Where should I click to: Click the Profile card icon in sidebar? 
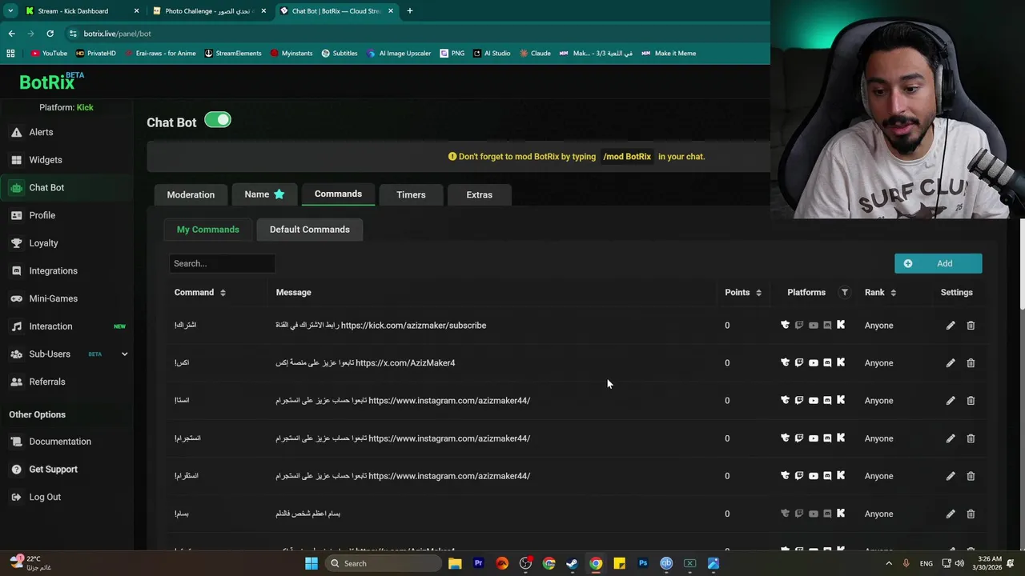click(16, 215)
